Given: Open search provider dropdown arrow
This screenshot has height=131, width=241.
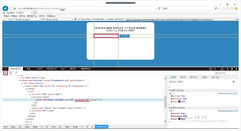Looking at the screenshot, I should click(219, 9).
